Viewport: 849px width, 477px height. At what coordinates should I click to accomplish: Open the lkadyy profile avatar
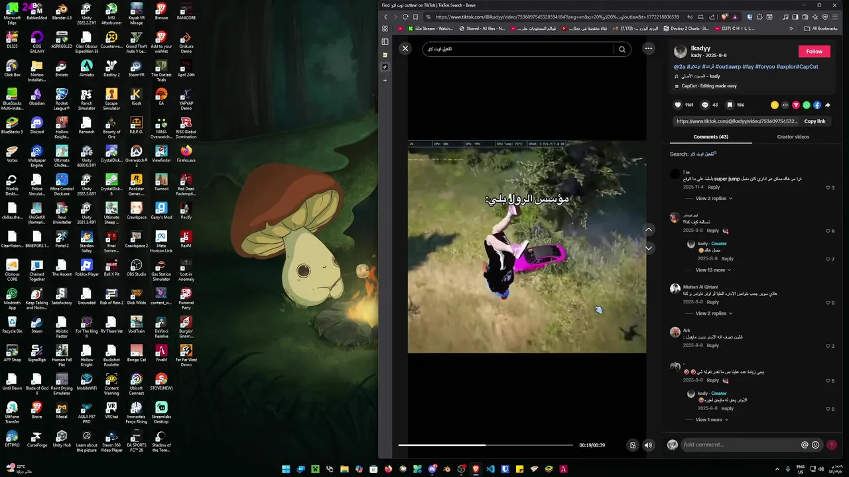pyautogui.click(x=681, y=52)
